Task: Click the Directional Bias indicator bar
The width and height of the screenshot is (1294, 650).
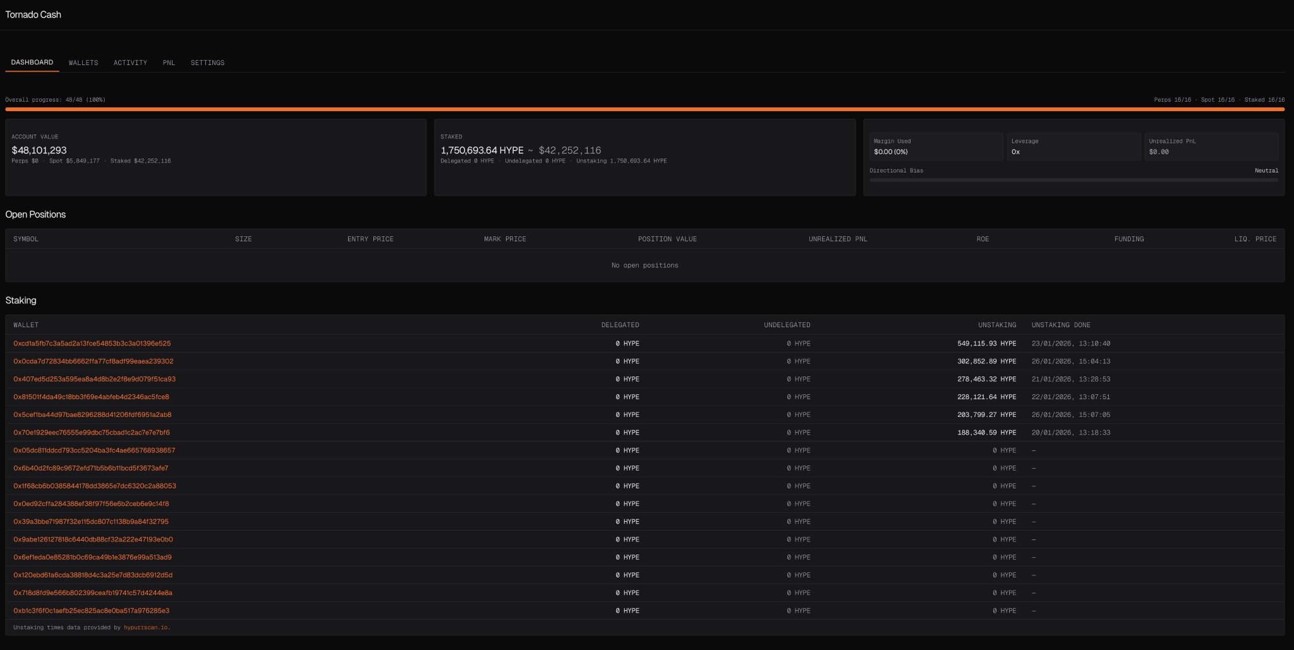Action: tap(1073, 180)
